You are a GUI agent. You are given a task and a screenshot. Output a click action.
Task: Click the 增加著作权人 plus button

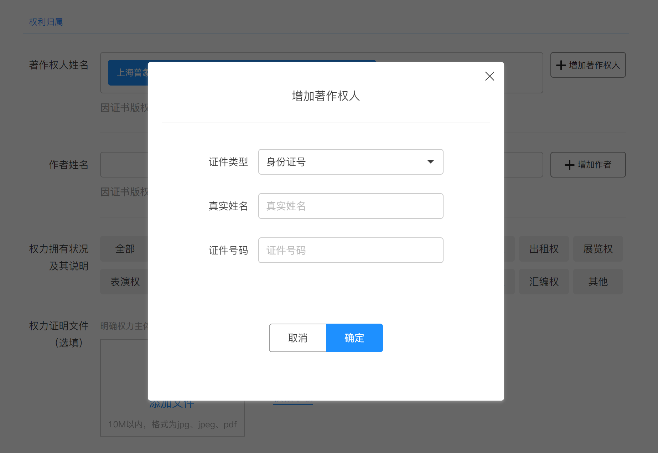[x=588, y=65]
